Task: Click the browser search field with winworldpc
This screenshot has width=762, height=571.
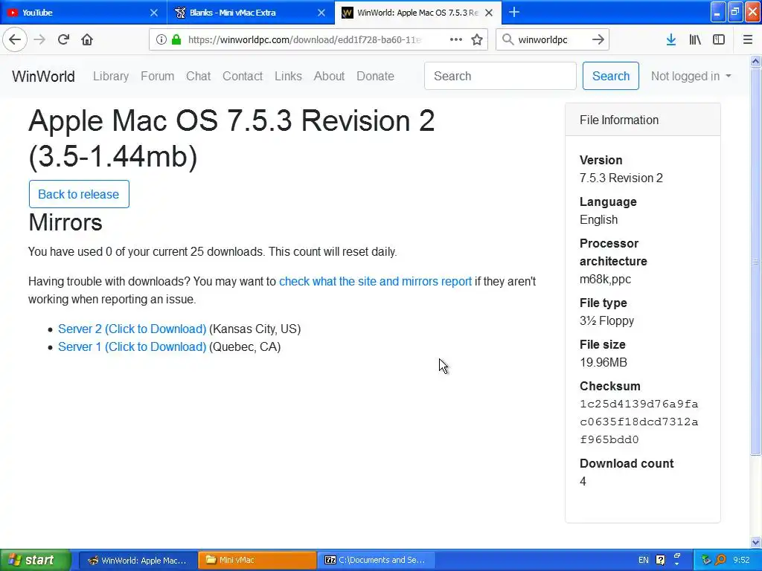Action: (552, 40)
